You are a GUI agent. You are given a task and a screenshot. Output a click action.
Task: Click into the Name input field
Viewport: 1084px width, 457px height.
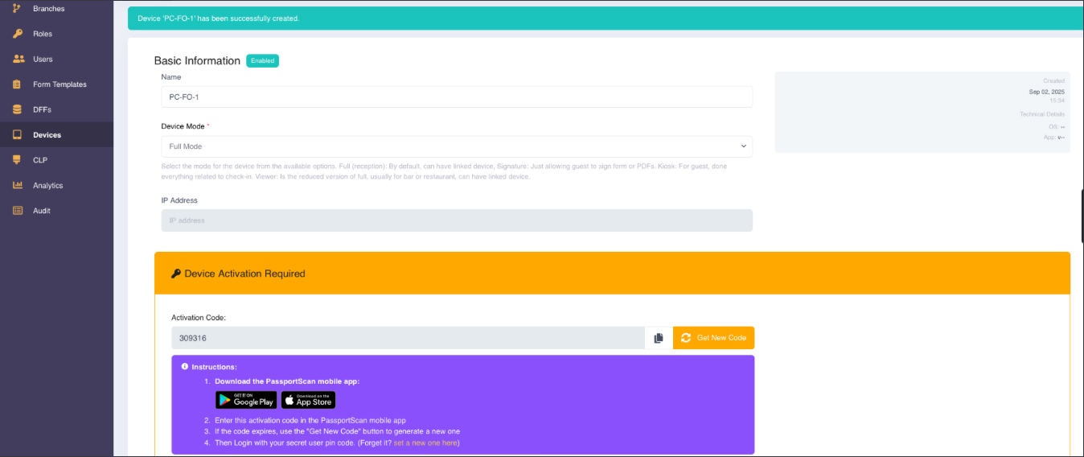click(x=456, y=97)
